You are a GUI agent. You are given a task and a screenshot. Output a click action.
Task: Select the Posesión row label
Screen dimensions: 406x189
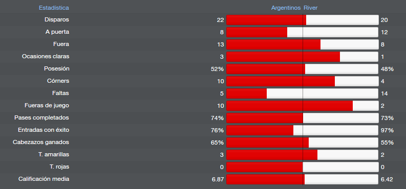click(x=56, y=68)
